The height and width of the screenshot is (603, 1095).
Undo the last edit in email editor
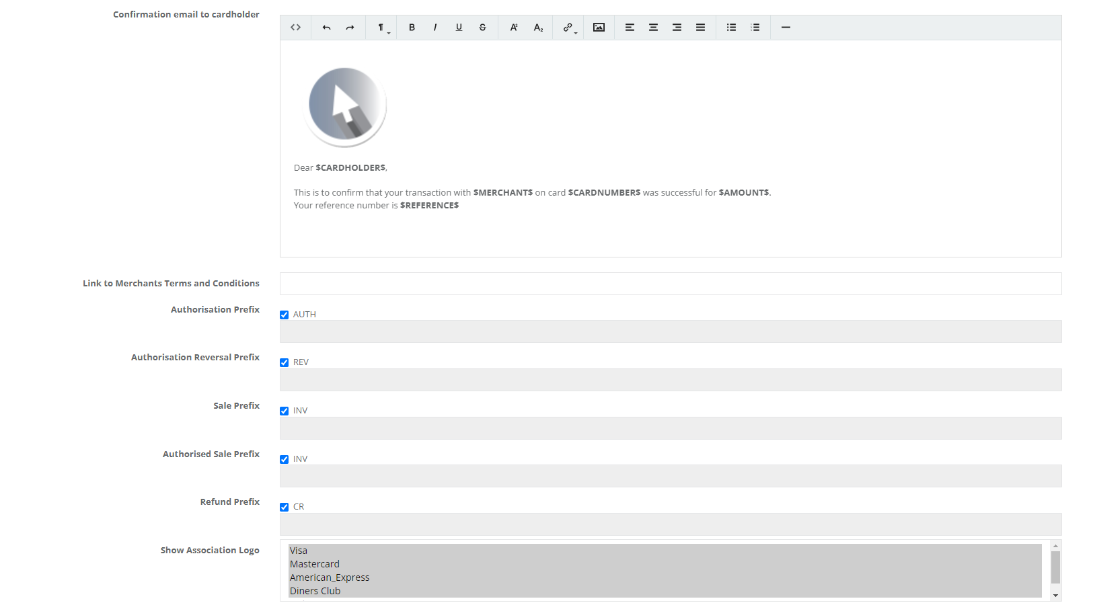[326, 28]
